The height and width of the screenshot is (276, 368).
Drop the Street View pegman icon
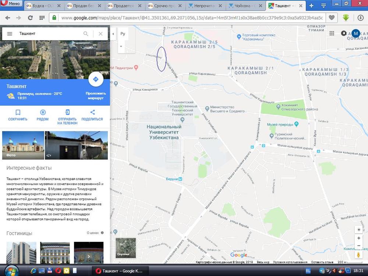[x=359, y=255]
